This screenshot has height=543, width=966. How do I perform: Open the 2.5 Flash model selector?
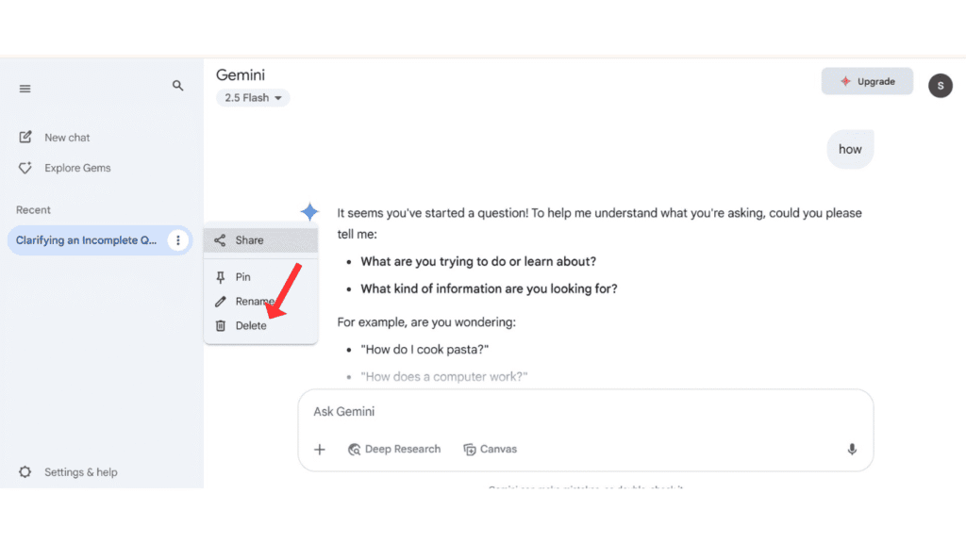(x=252, y=97)
